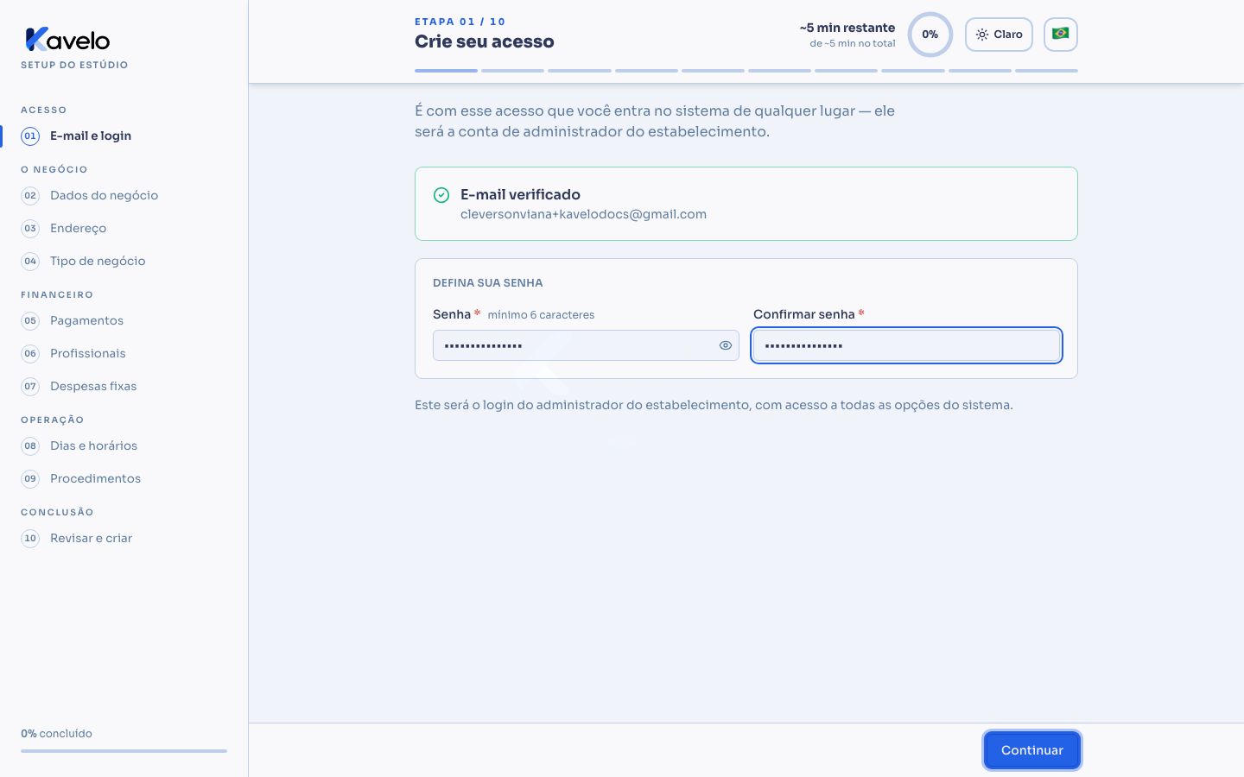Click the '~5 min restante' text
Screen dimensions: 1244x777
coord(847,28)
